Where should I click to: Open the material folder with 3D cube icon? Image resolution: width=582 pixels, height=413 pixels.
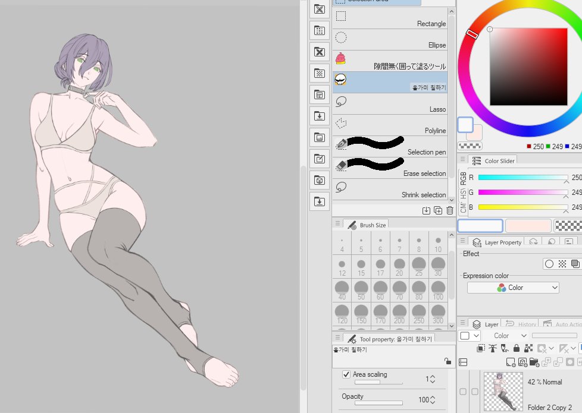320,180
